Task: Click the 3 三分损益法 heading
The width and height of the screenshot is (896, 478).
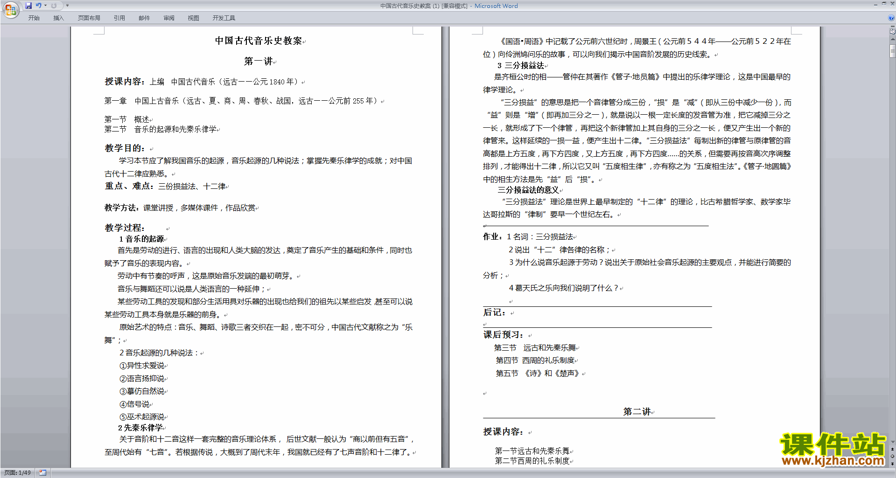Action: [521, 66]
